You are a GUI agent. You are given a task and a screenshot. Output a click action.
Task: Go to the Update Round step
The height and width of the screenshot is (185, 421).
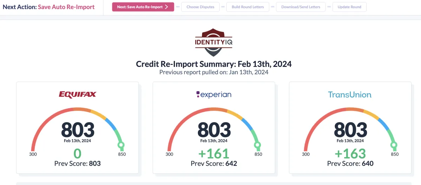coord(349,7)
